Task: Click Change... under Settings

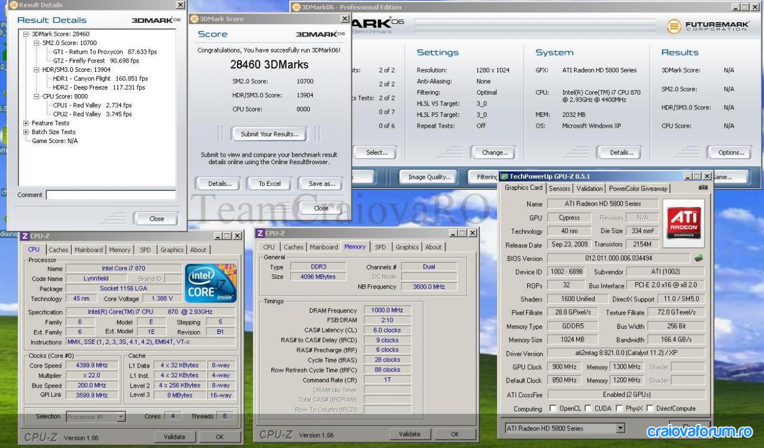Action: click(495, 152)
